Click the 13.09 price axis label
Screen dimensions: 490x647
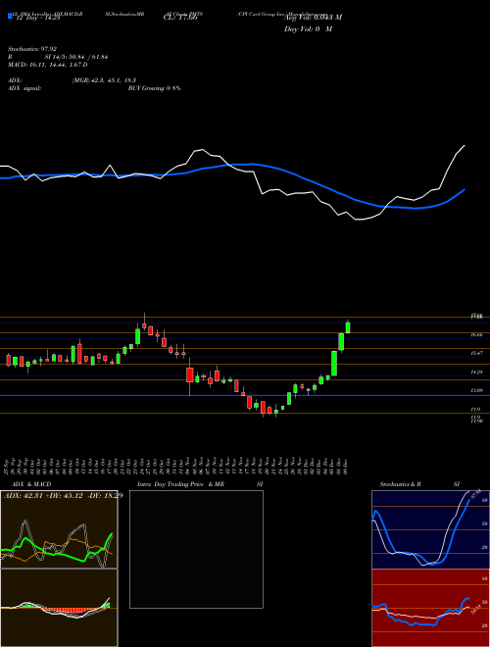click(x=477, y=391)
